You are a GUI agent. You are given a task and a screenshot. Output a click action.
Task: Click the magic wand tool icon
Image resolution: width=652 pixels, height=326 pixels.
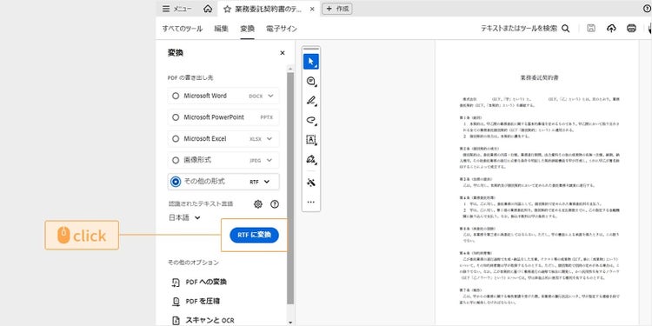[x=311, y=183]
